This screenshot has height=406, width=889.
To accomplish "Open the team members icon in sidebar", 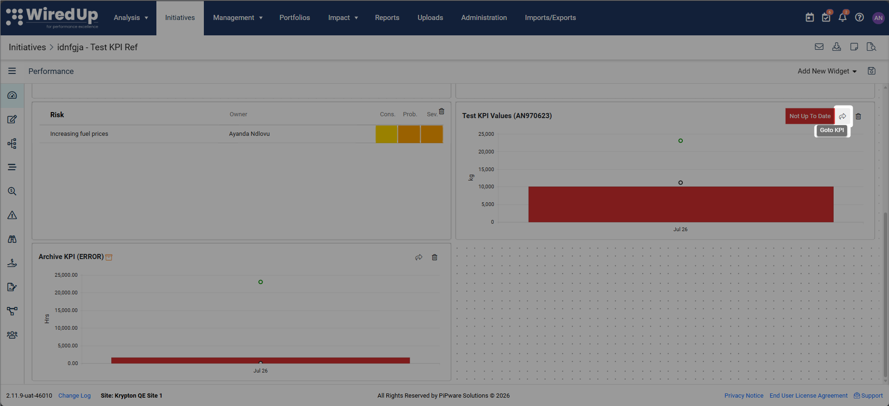I will [12, 335].
